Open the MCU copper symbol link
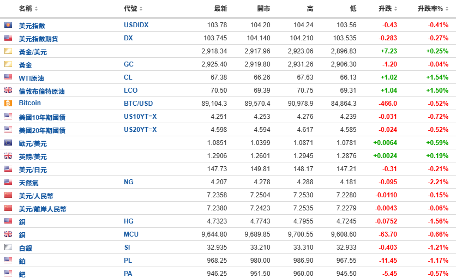 click(x=131, y=234)
